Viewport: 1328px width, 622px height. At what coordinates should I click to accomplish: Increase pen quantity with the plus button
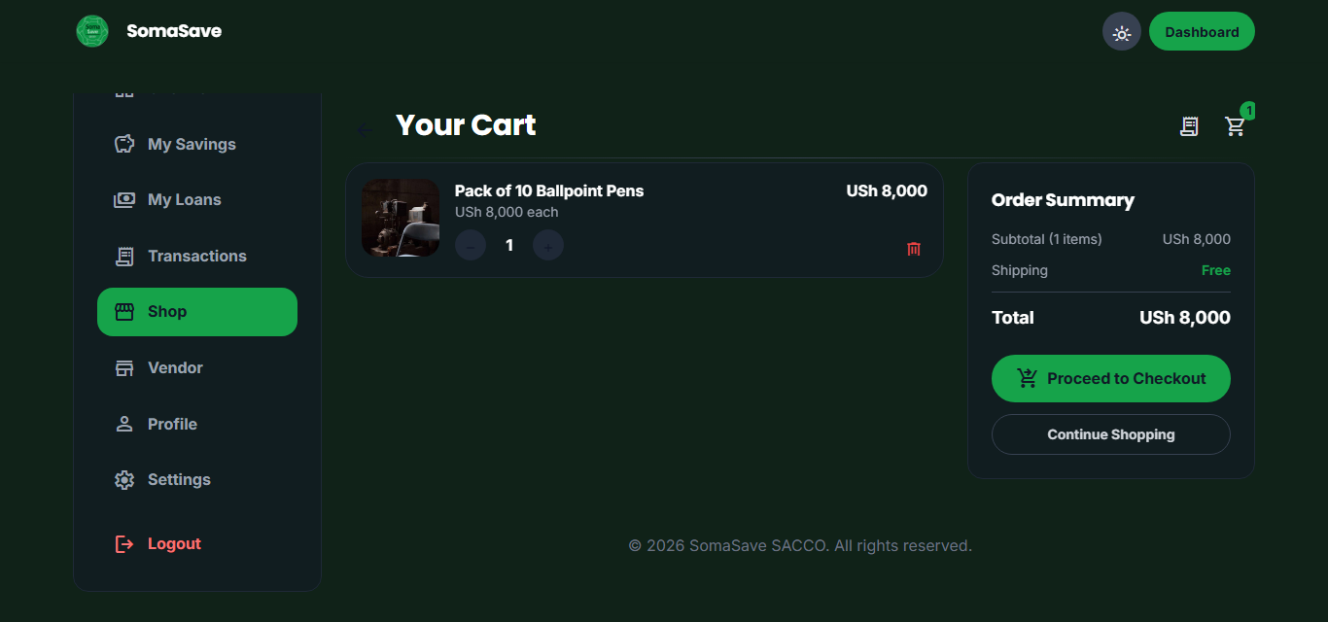547,245
